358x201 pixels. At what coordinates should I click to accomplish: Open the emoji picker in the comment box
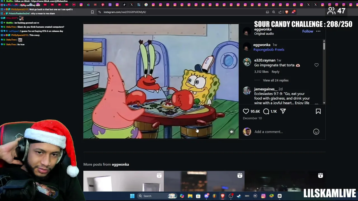(316, 132)
